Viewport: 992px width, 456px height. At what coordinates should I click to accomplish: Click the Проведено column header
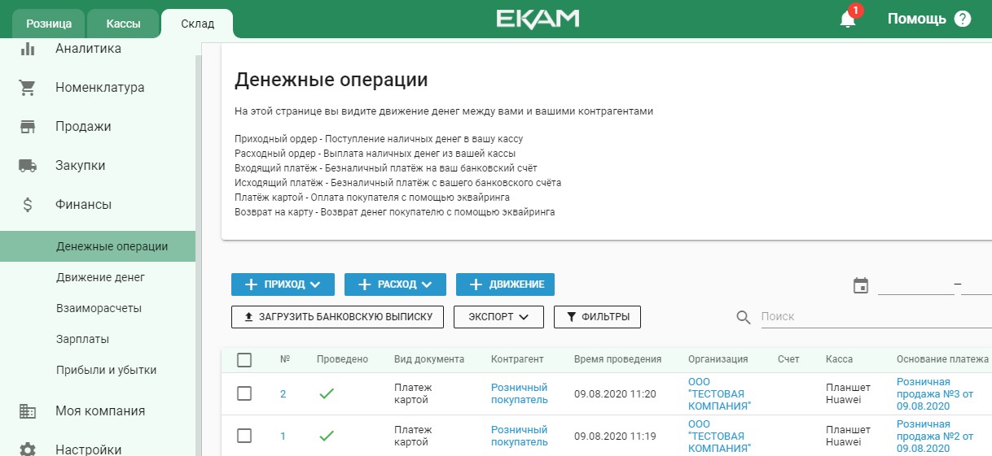click(x=342, y=359)
